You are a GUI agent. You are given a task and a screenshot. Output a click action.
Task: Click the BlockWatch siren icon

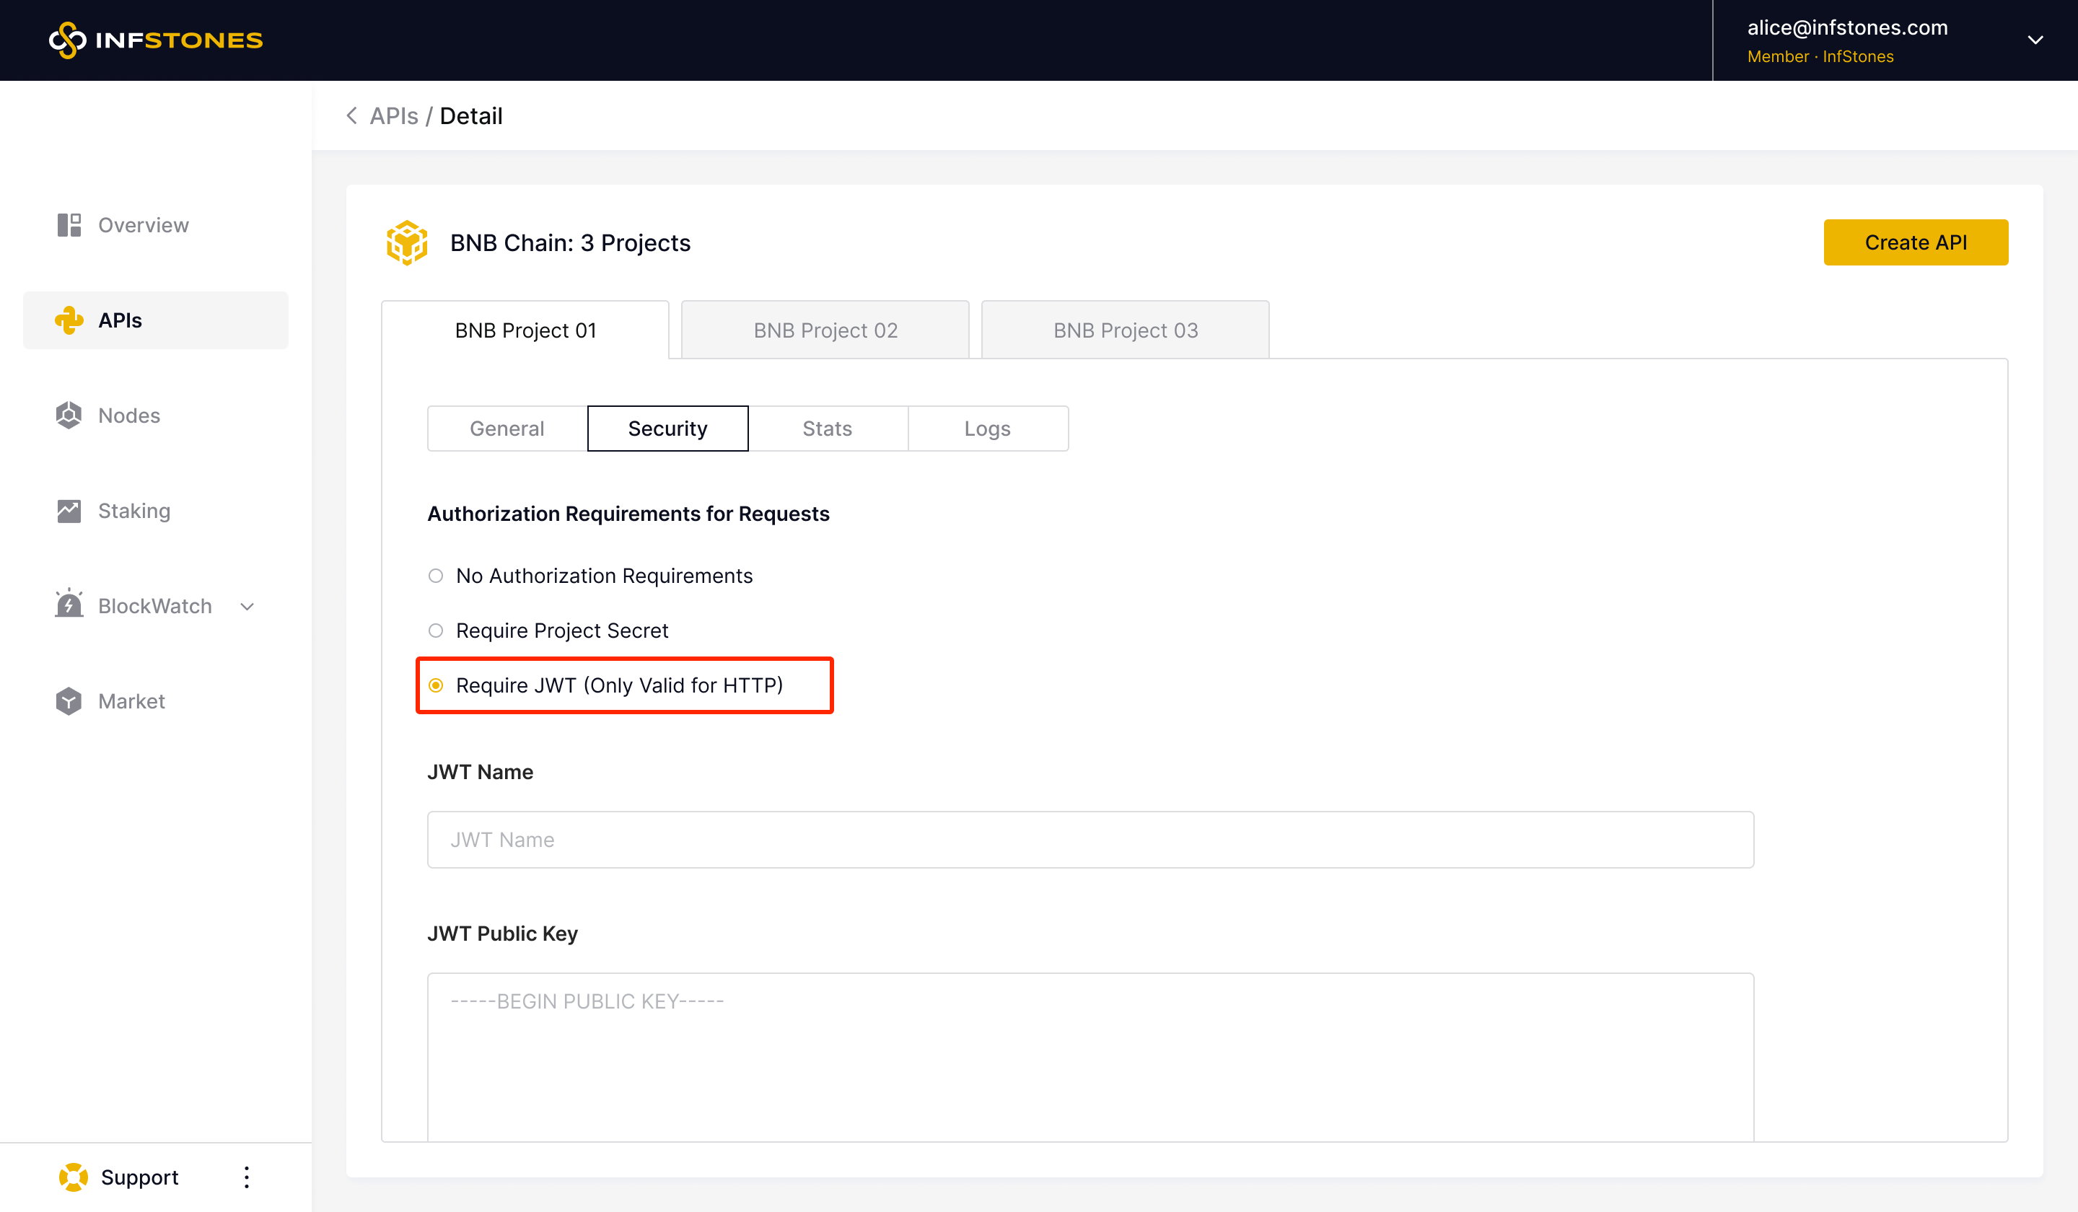coord(69,605)
